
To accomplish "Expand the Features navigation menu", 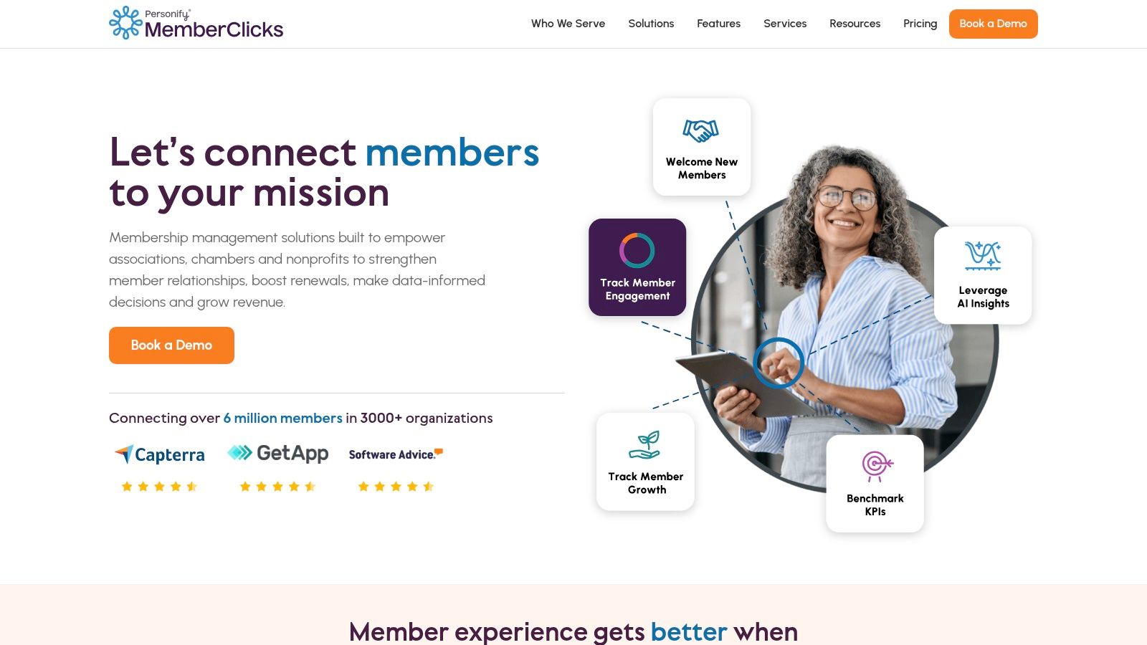I will 718,24.
